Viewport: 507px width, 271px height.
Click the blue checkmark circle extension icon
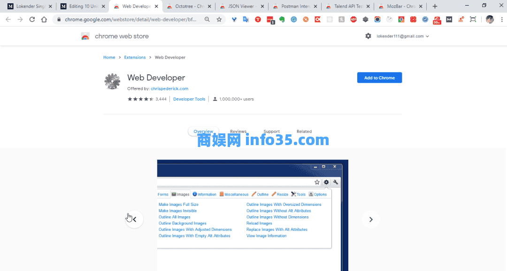[x=425, y=20]
